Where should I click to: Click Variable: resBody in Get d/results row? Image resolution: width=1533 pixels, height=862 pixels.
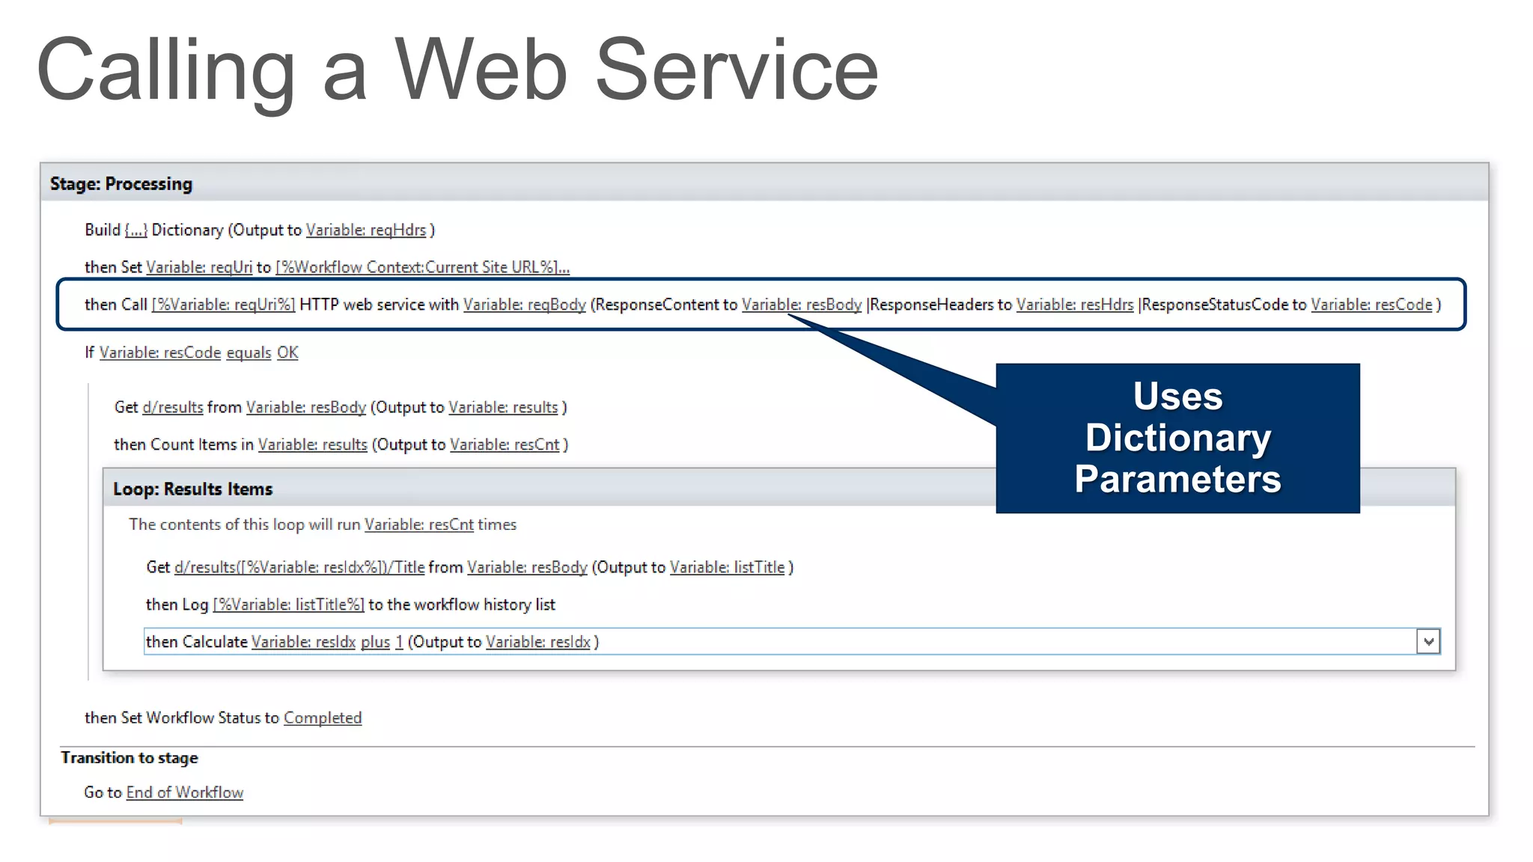[306, 407]
